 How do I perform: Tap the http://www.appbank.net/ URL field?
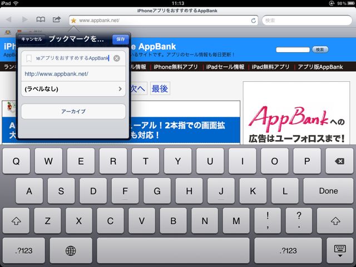point(73,74)
